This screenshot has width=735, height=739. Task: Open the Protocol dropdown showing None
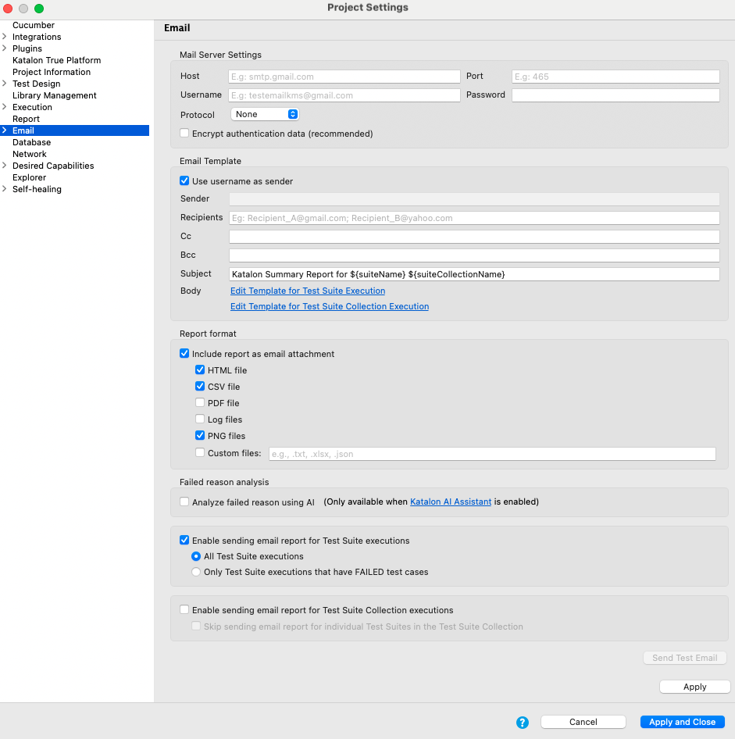[x=263, y=114]
